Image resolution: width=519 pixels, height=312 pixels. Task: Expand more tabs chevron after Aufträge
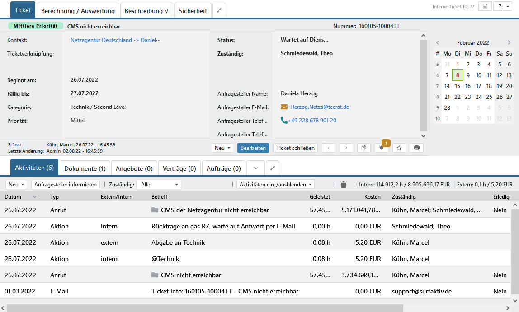255,168
